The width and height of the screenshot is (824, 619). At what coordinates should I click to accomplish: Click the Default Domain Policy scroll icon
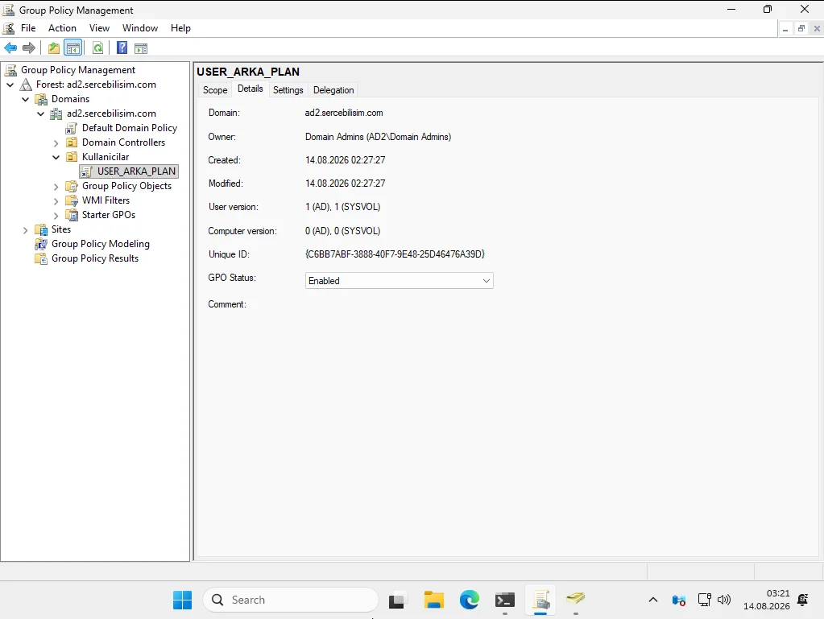point(72,128)
